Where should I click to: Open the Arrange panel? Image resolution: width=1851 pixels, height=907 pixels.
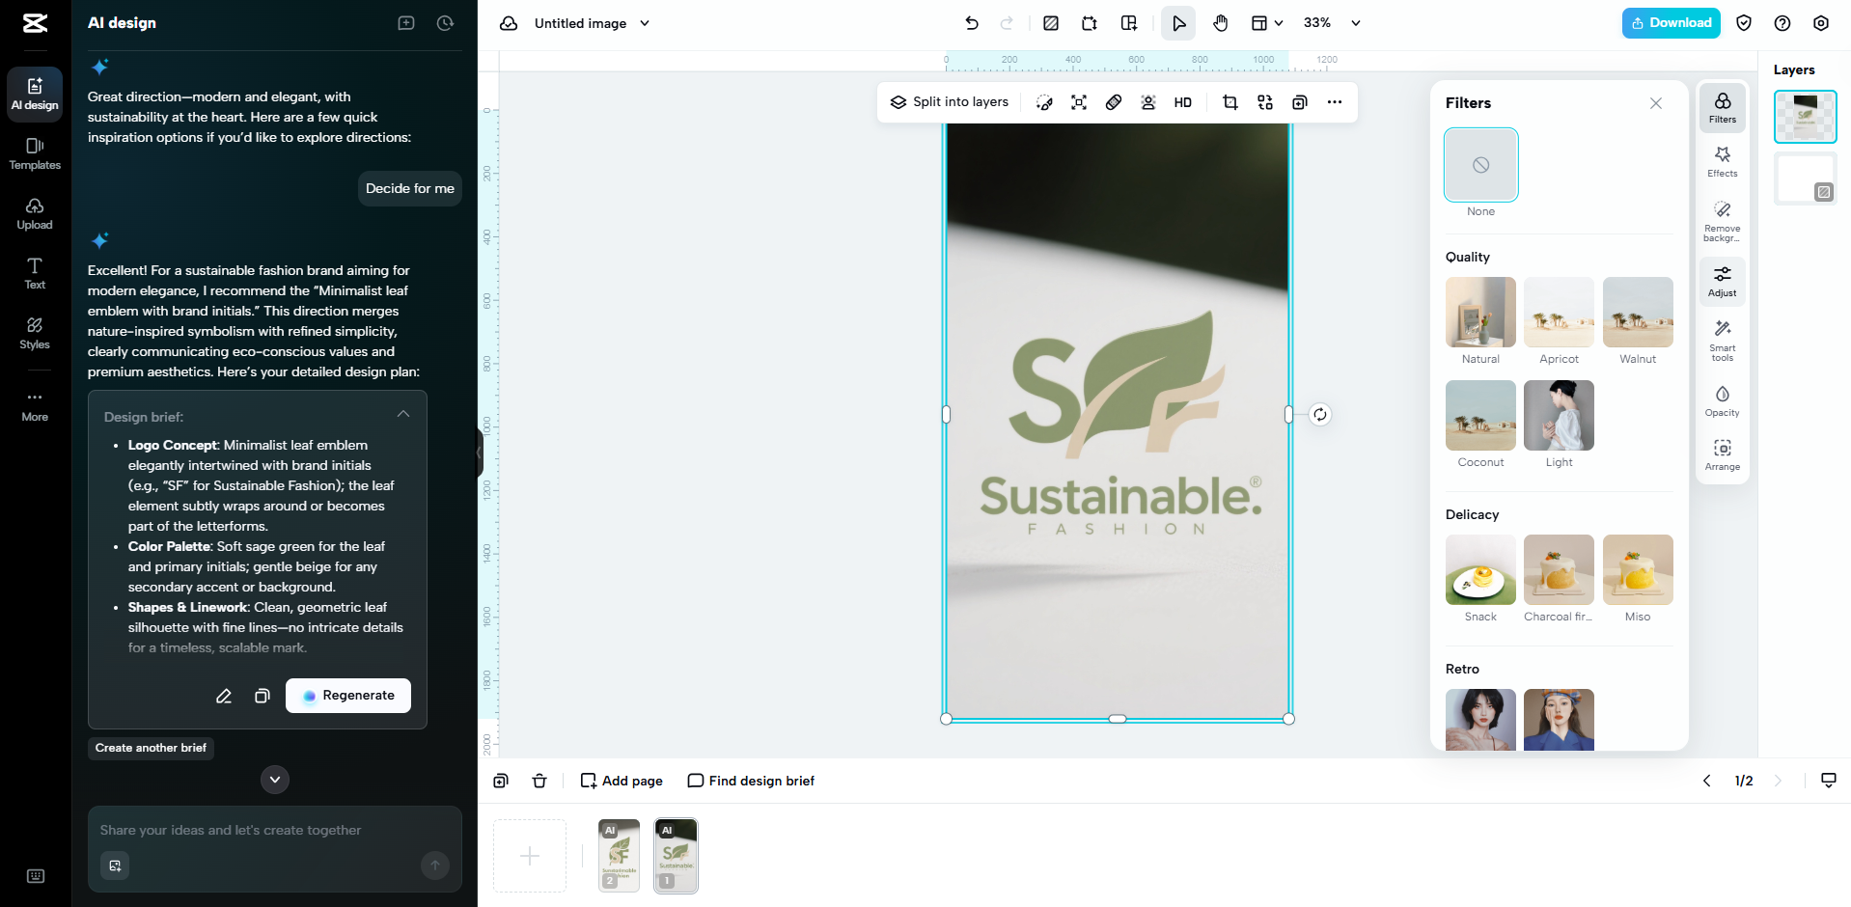click(1722, 453)
